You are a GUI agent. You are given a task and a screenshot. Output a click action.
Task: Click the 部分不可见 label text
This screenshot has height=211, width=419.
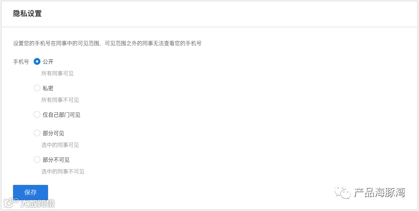coord(56,160)
